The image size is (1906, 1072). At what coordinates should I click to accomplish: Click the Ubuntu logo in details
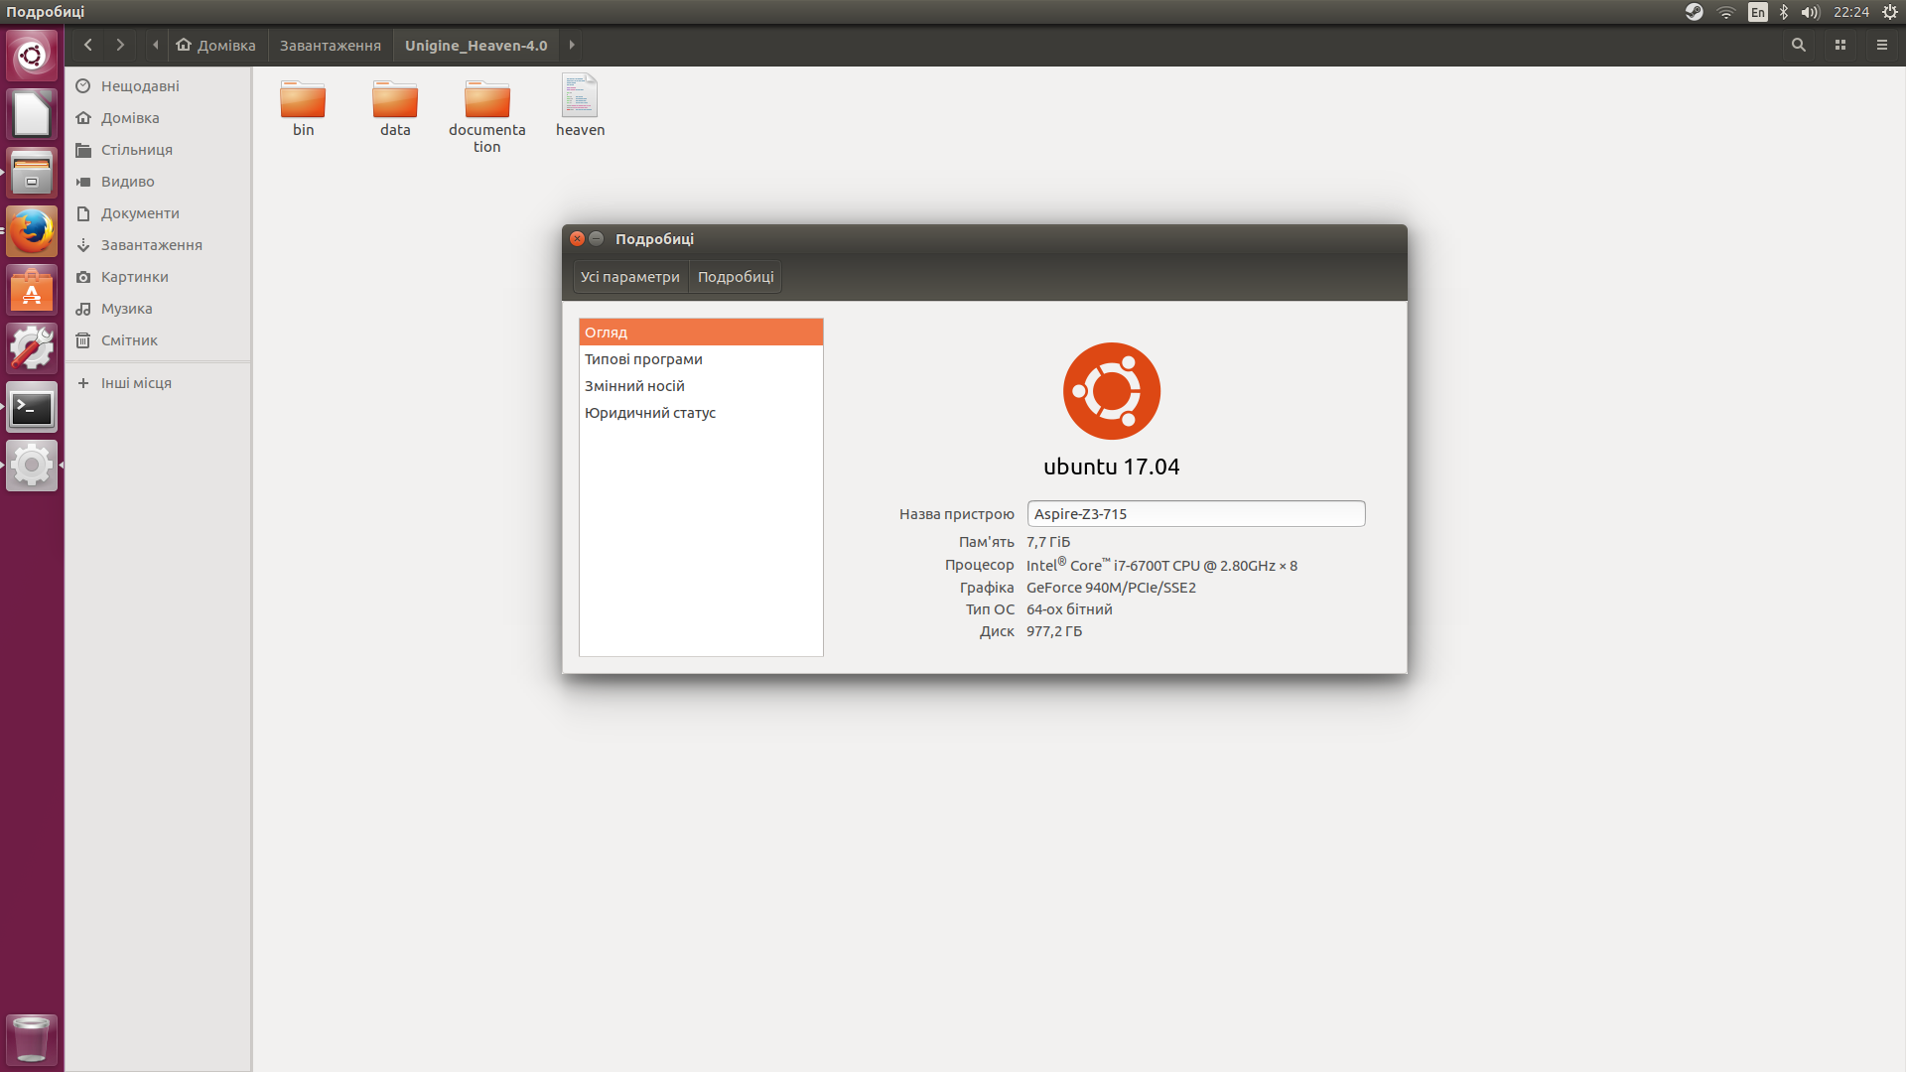pos(1112,391)
